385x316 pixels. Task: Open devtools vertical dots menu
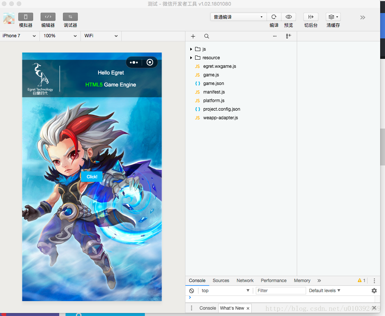374,281
